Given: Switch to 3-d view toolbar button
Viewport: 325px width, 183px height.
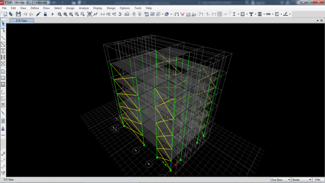Looking at the screenshot, I should click(x=102, y=14).
